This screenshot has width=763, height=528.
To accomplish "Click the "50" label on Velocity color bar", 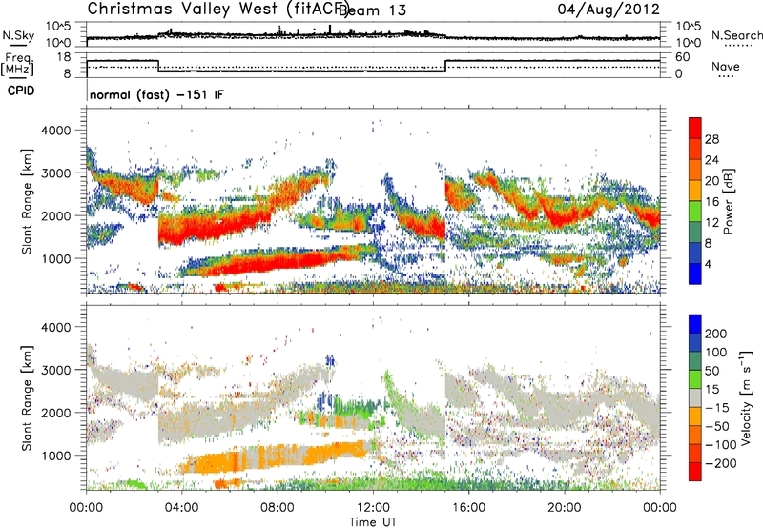I will [711, 371].
